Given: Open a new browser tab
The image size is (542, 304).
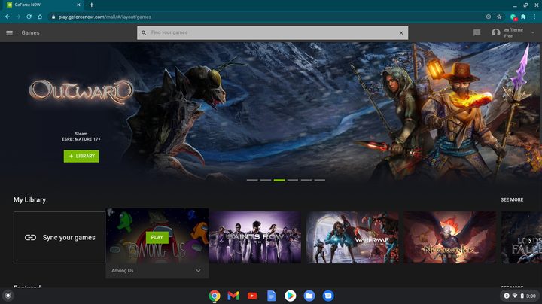Looking at the screenshot, I should [x=92, y=5].
